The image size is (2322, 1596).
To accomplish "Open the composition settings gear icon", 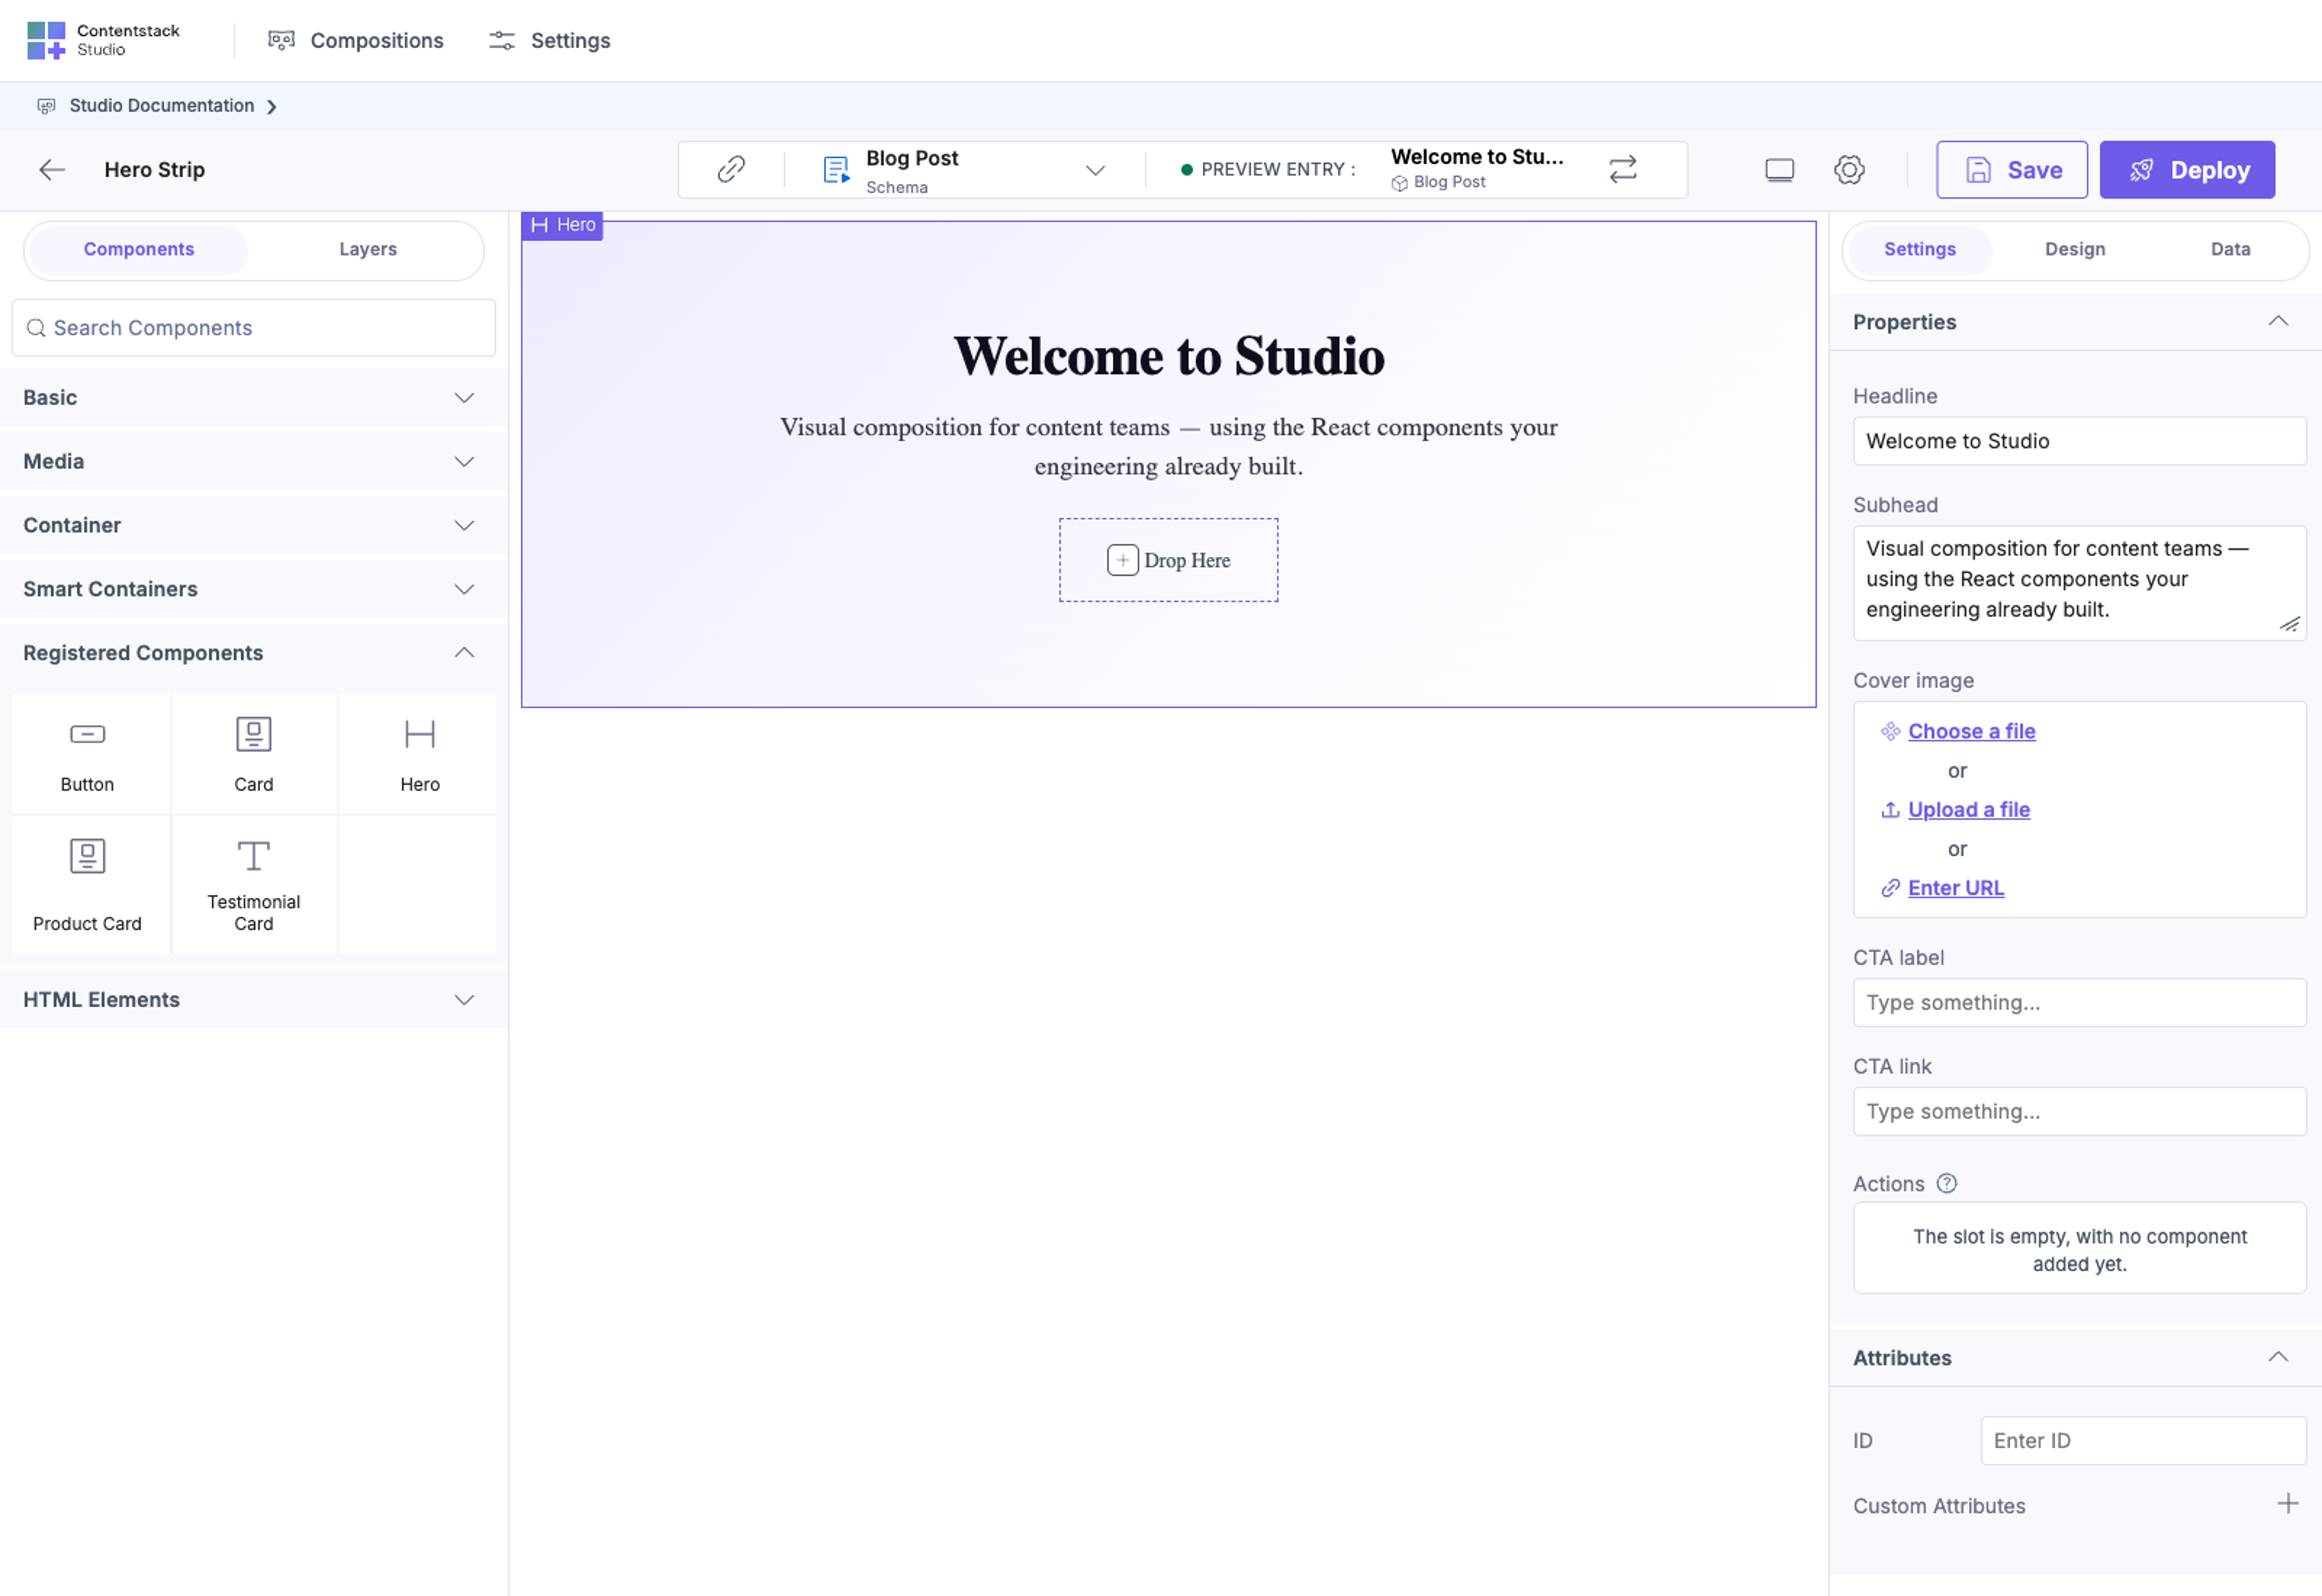I will [x=1848, y=170].
